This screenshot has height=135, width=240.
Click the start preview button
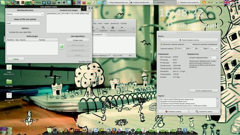point(204,91)
